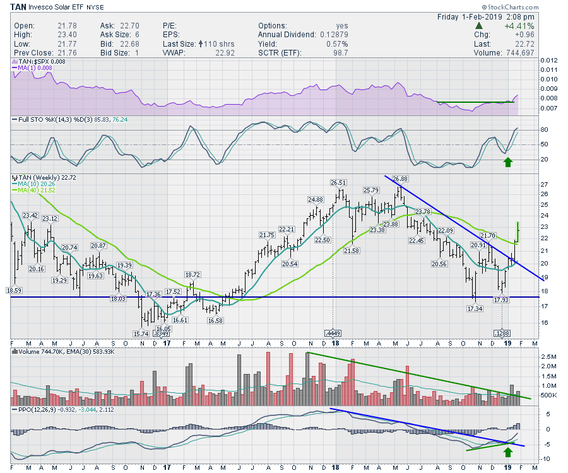Click the 23.78 price label

[423, 212]
